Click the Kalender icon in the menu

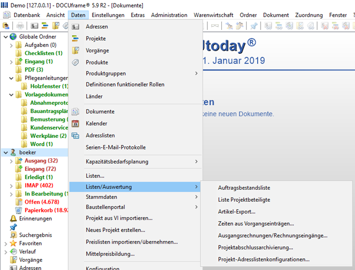click(x=75, y=123)
